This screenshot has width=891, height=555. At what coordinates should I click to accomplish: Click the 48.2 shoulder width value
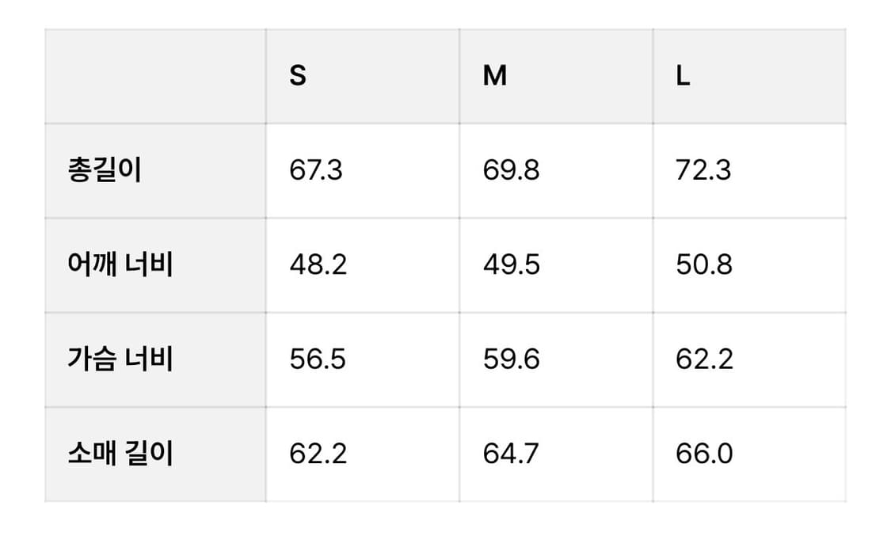tap(318, 264)
